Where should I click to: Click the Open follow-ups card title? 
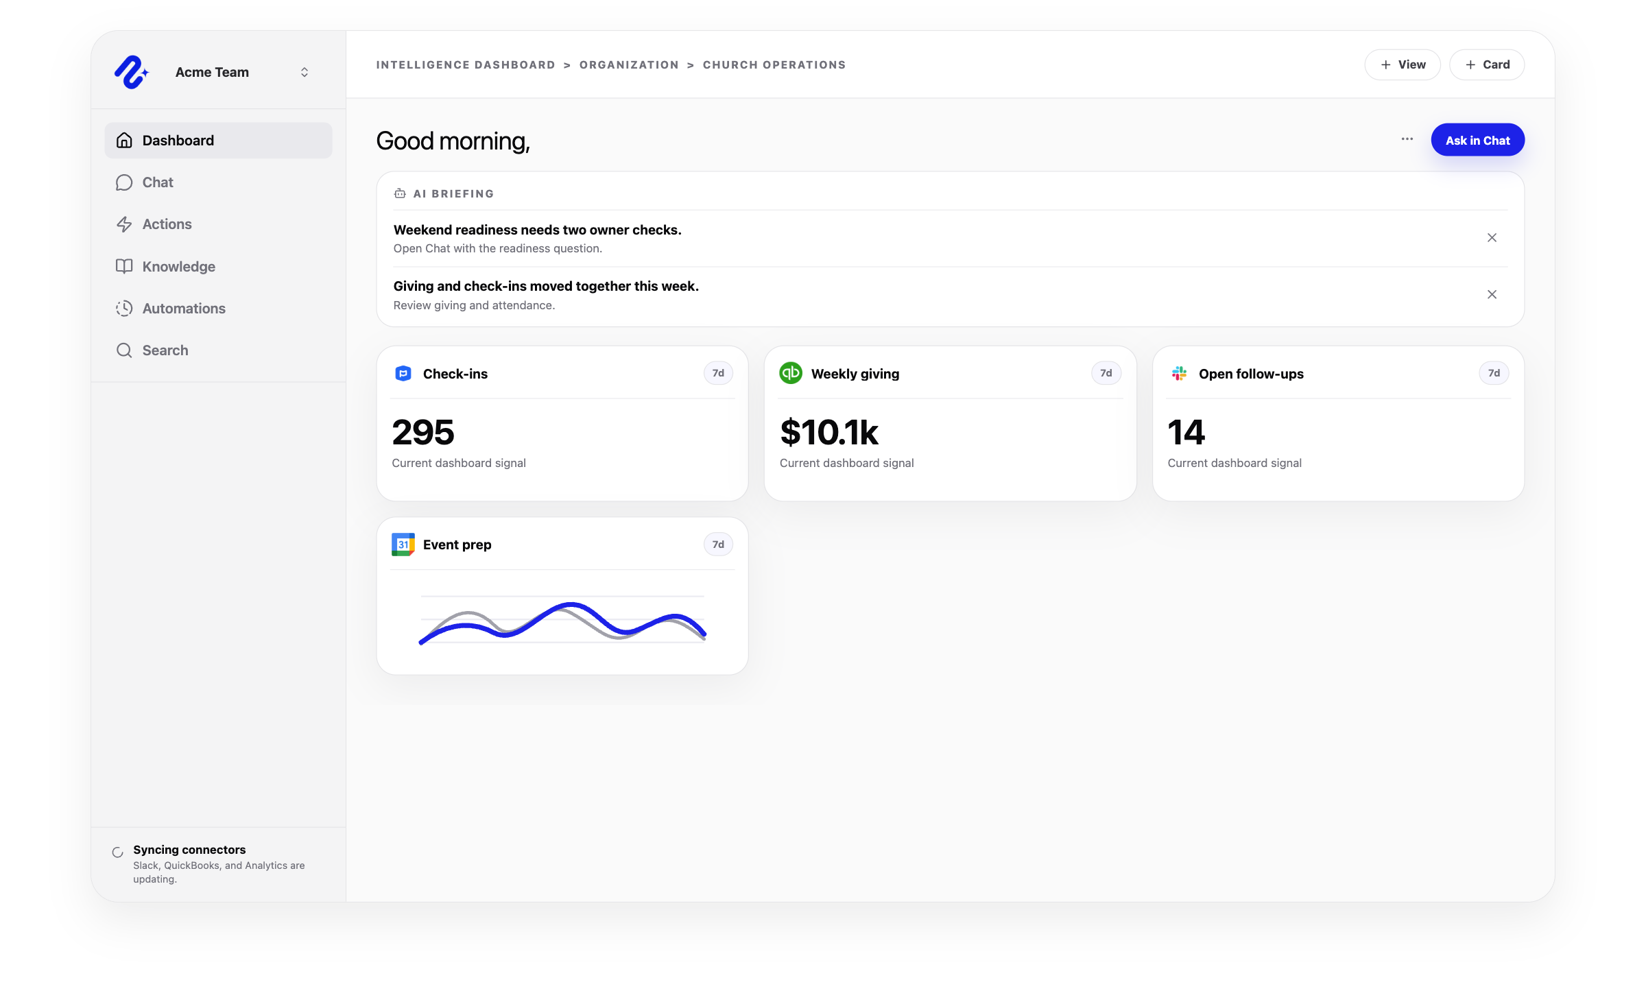coord(1251,374)
